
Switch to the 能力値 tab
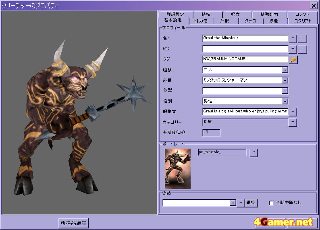(201, 21)
